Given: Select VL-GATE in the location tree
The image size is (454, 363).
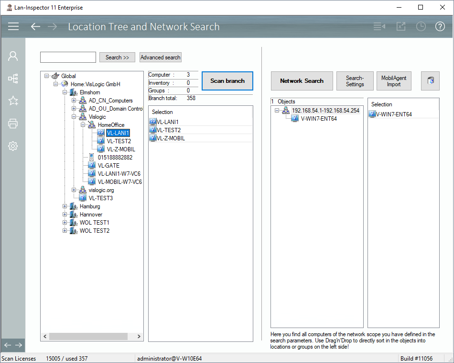Looking at the screenshot, I should [x=108, y=165].
